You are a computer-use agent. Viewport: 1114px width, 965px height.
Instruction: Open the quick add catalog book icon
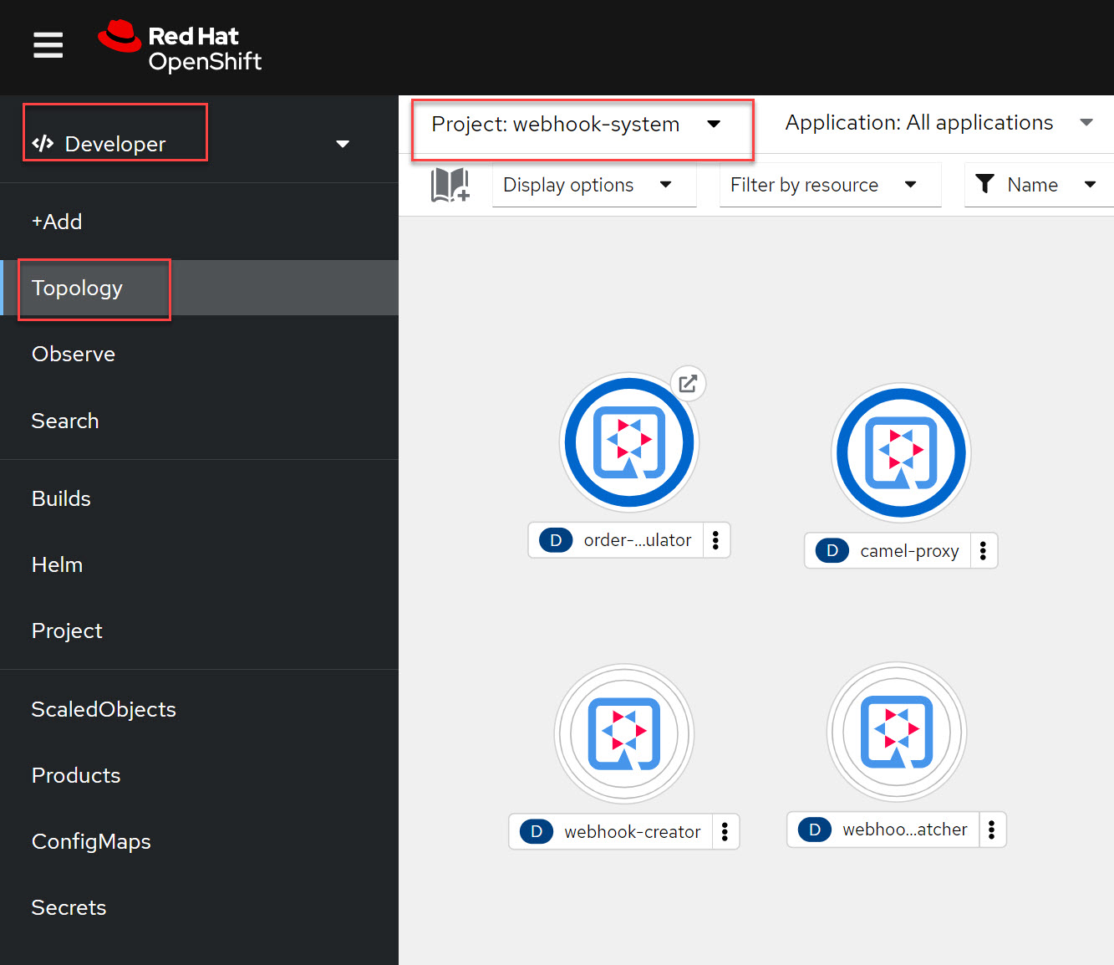tap(450, 185)
